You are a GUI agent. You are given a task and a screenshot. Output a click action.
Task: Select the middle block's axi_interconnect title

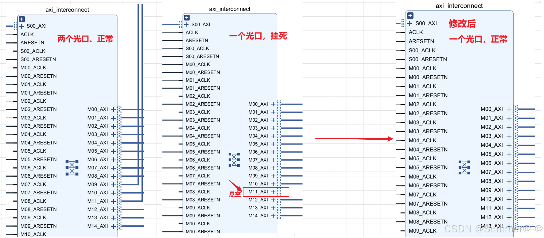coord(230,9)
